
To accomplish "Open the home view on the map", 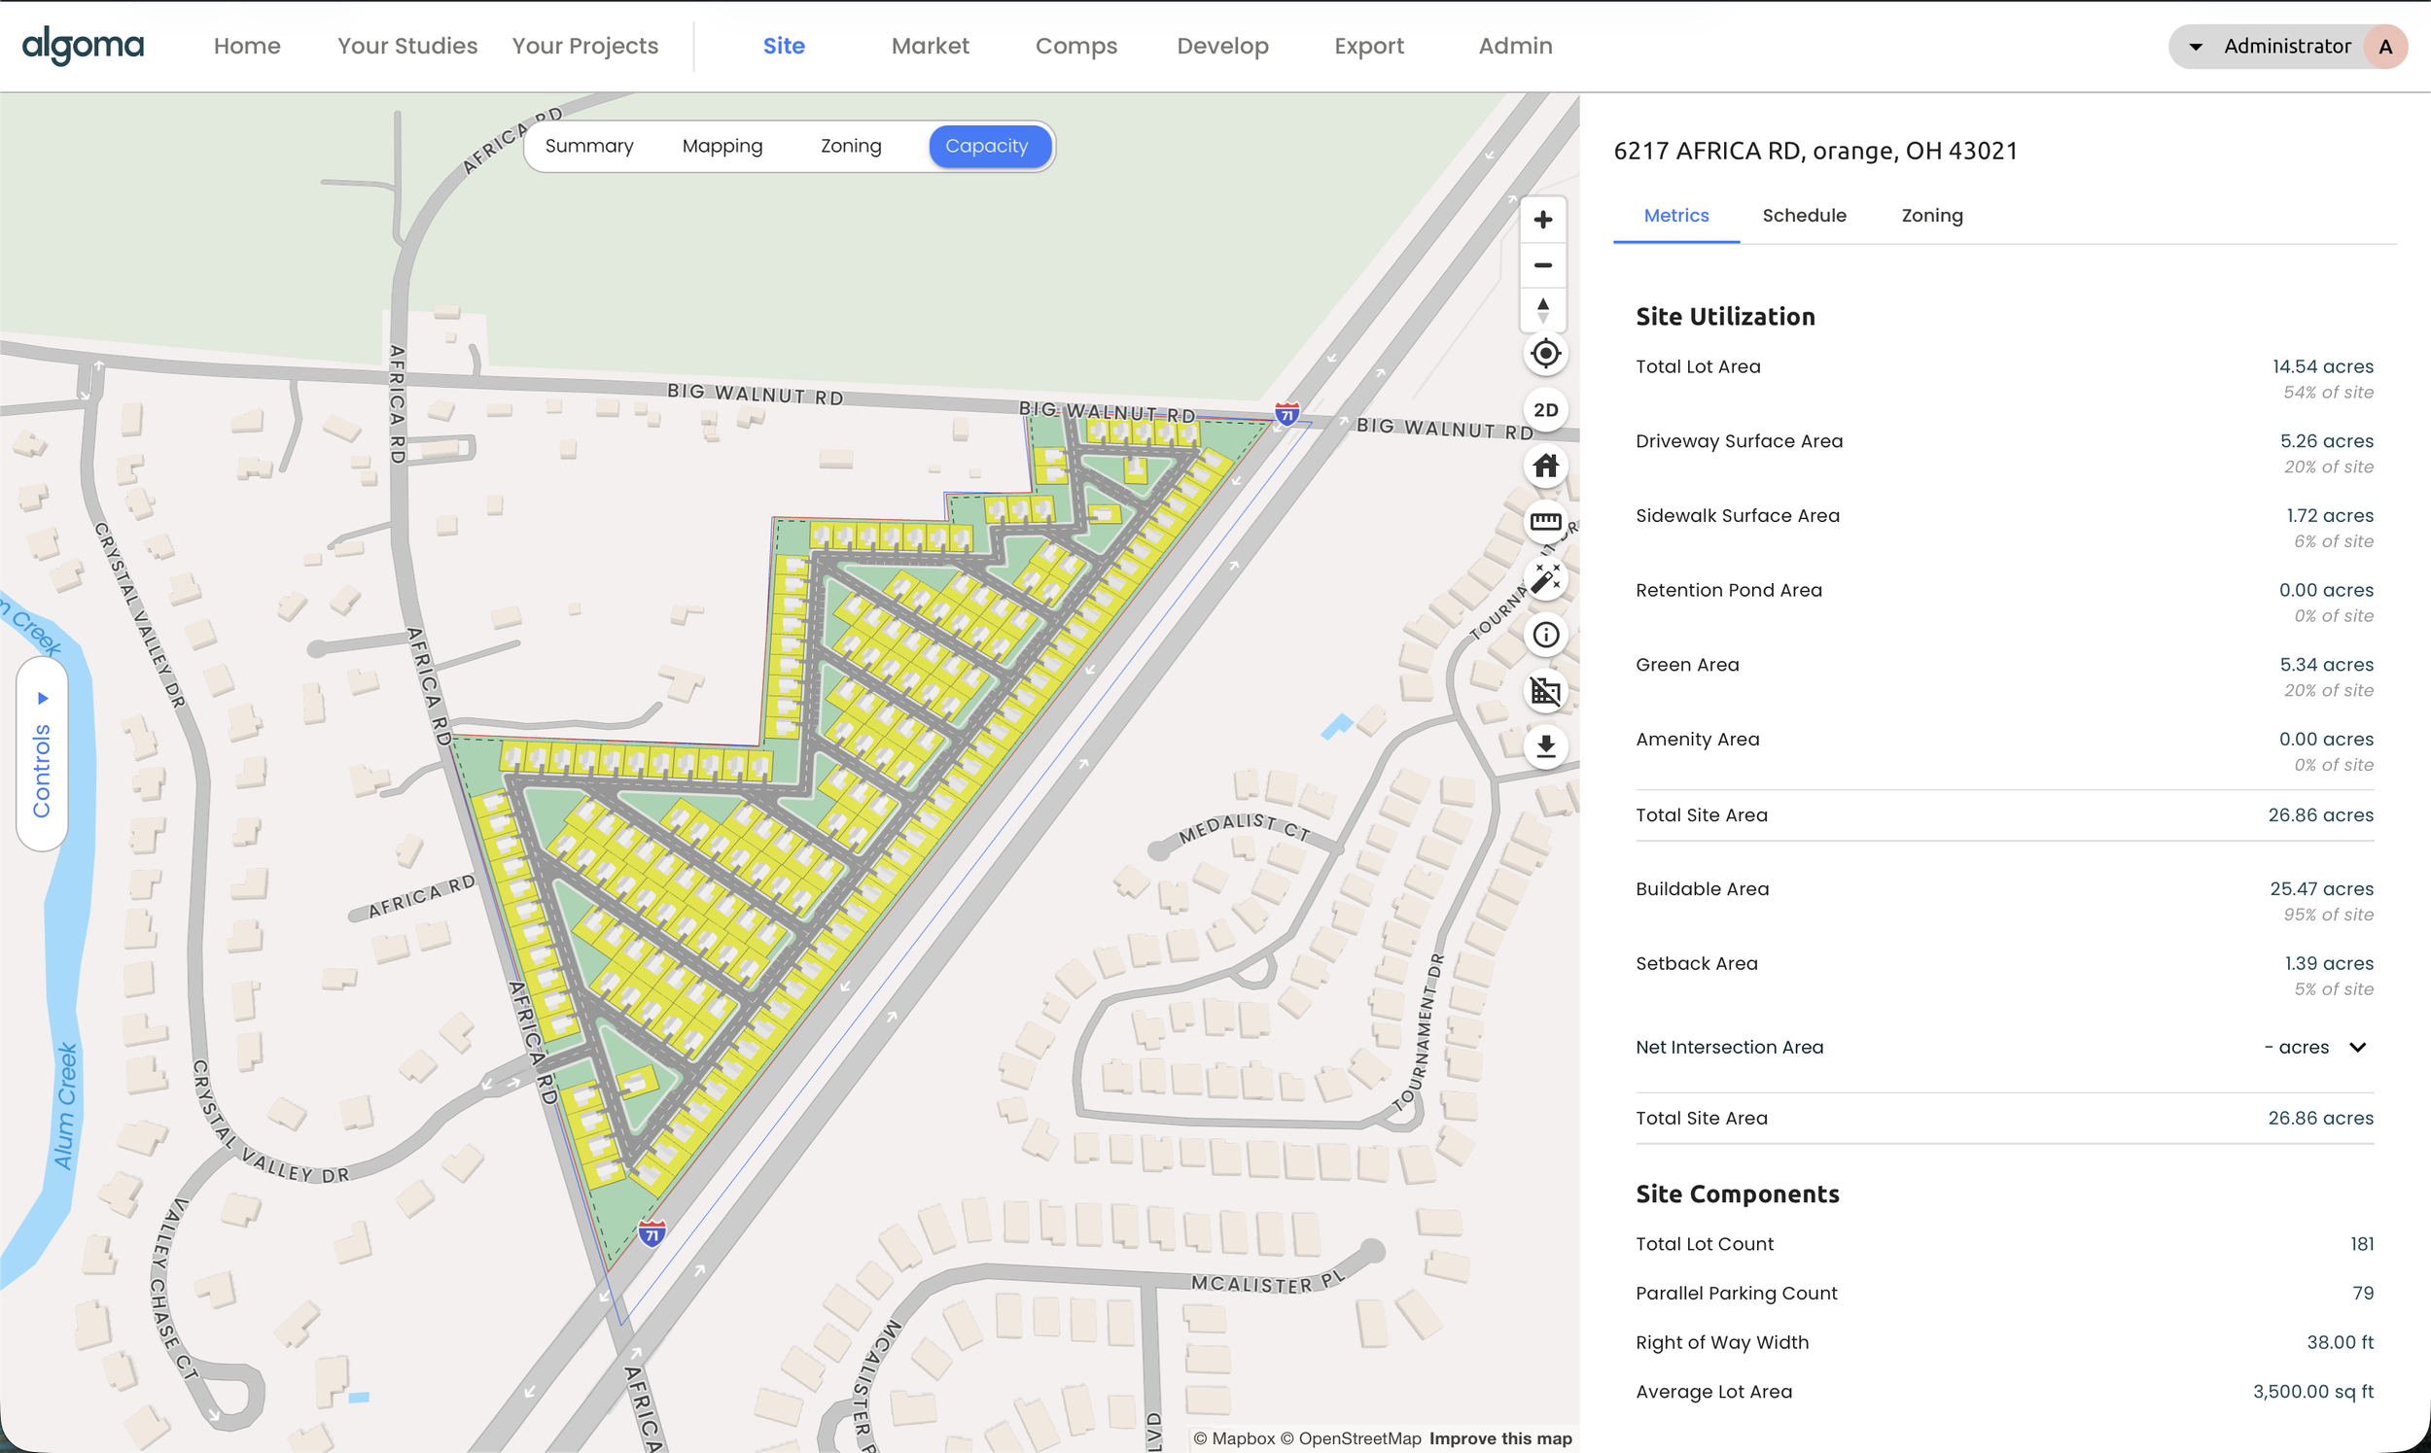I will point(1545,467).
